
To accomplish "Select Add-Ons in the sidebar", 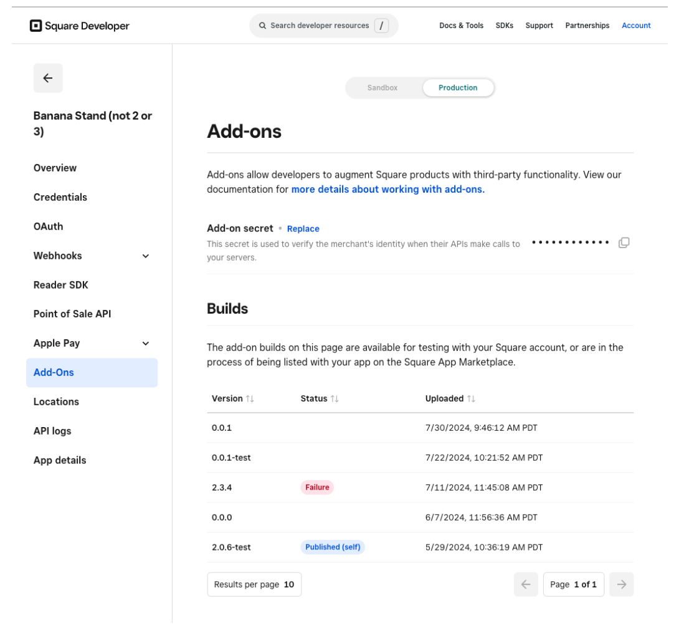I will click(x=92, y=372).
